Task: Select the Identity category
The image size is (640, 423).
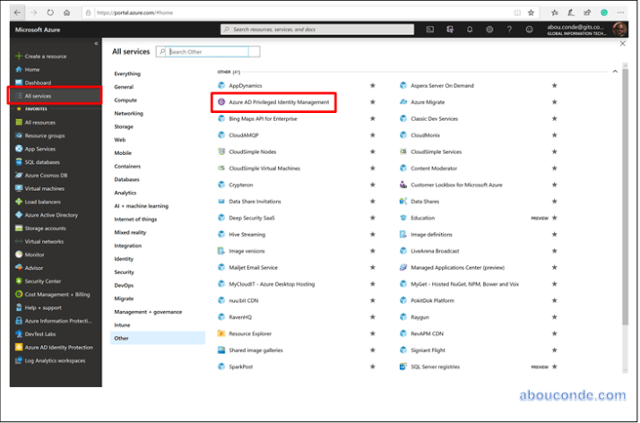Action: (x=124, y=259)
